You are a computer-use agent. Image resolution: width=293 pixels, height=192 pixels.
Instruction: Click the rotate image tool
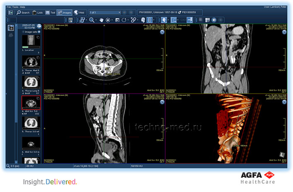click(x=124, y=20)
